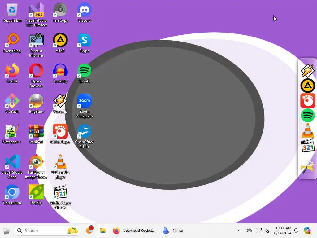Image resolution: width=317 pixels, height=238 pixels.
Task: Launch Media Player Classic from the dock
Action: (x=307, y=145)
